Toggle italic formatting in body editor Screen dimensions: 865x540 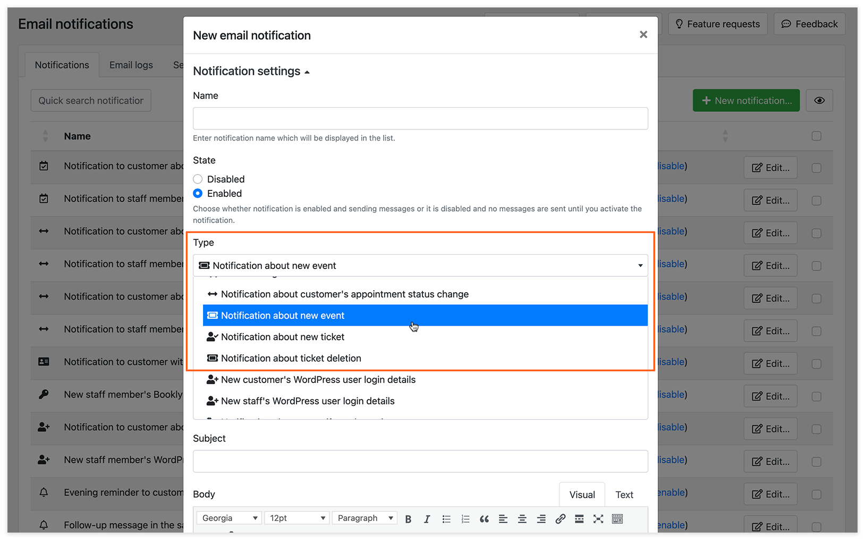pos(427,519)
